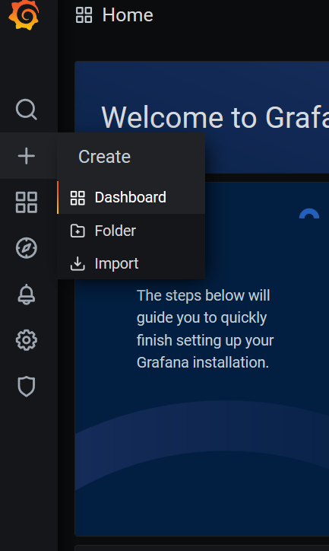Image resolution: width=329 pixels, height=551 pixels.
Task: Click the Grafana logo in sidebar
Action: click(24, 14)
